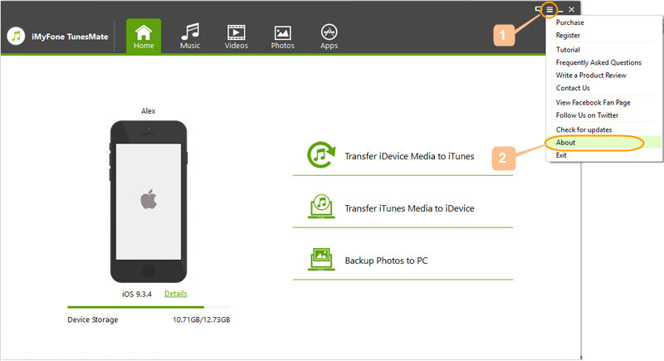Open Frequently Asked Questions menu entry
This screenshot has width=664, height=361.
click(598, 62)
